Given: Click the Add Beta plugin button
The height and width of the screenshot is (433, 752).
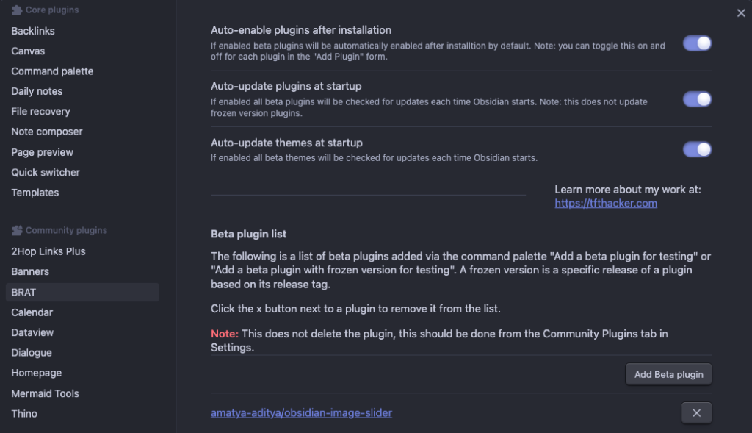Looking at the screenshot, I should click(x=668, y=374).
